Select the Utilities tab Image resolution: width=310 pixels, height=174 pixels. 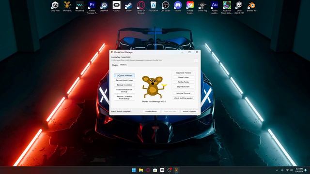[124, 65]
